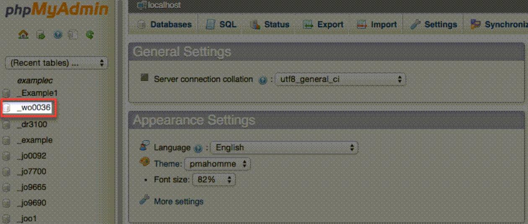Click the SQL documentation icon in sidebar

tap(73, 35)
